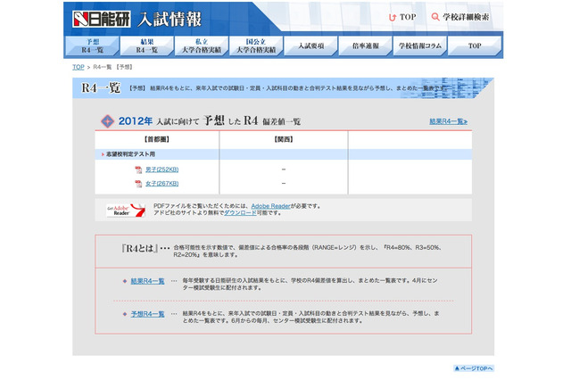The image size is (571, 380).
Task: Click the Get Adobe Reader badge
Action: coord(126,210)
